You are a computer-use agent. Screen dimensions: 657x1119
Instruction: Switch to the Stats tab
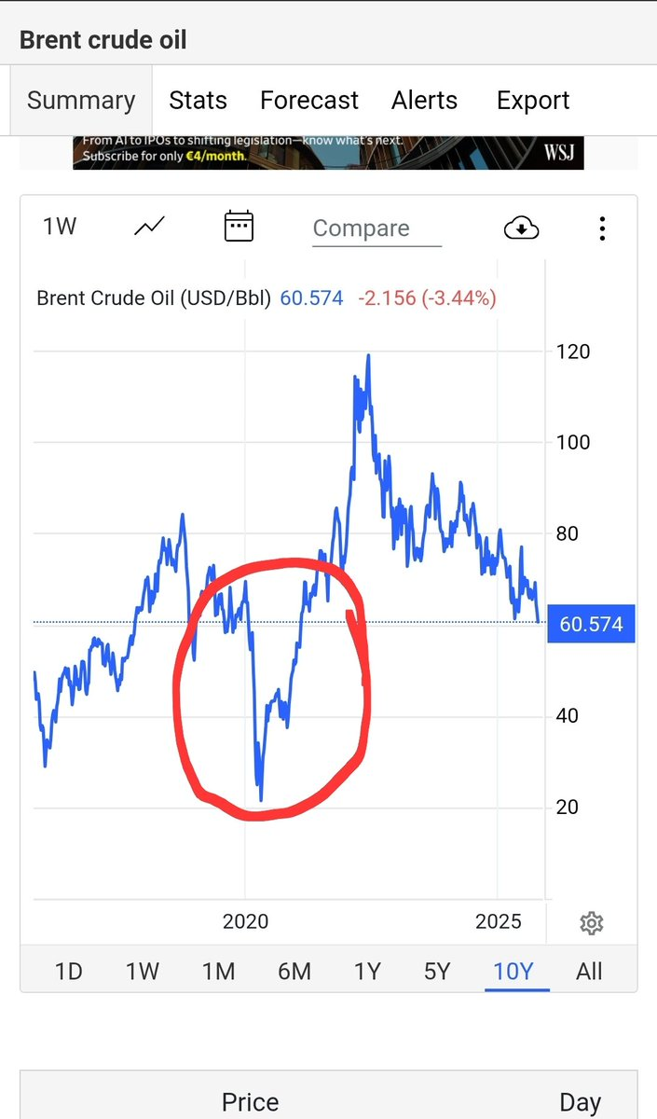click(198, 101)
